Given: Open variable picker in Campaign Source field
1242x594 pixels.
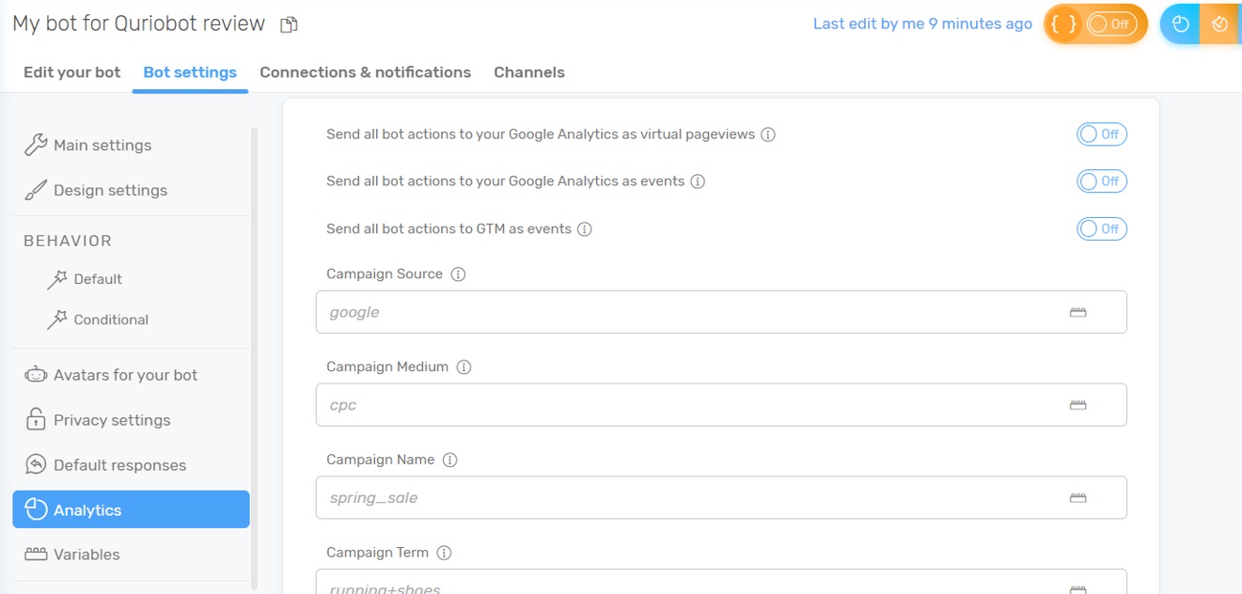Looking at the screenshot, I should click(x=1077, y=312).
